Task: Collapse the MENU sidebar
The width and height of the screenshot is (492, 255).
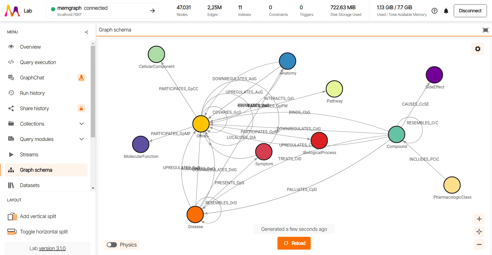Action: pos(86,32)
